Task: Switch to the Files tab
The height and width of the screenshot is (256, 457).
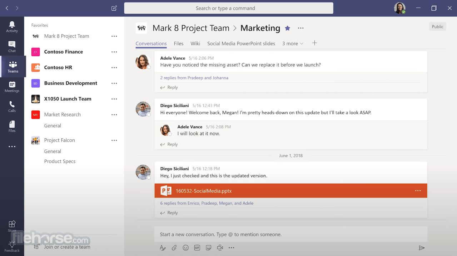Action: 179,43
